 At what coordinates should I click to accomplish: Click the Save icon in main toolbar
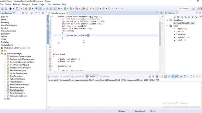click(2, 8)
